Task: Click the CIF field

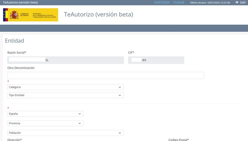Action: click(156, 60)
